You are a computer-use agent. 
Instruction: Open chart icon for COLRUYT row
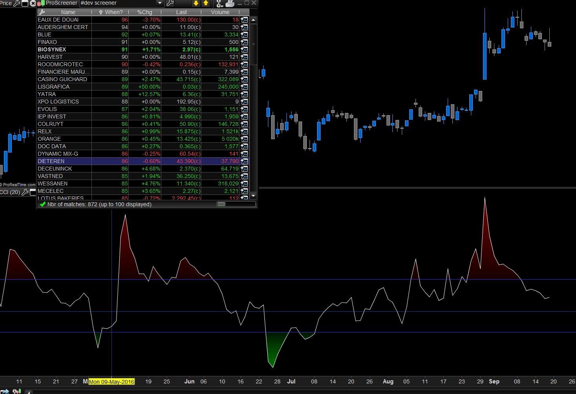click(244, 124)
